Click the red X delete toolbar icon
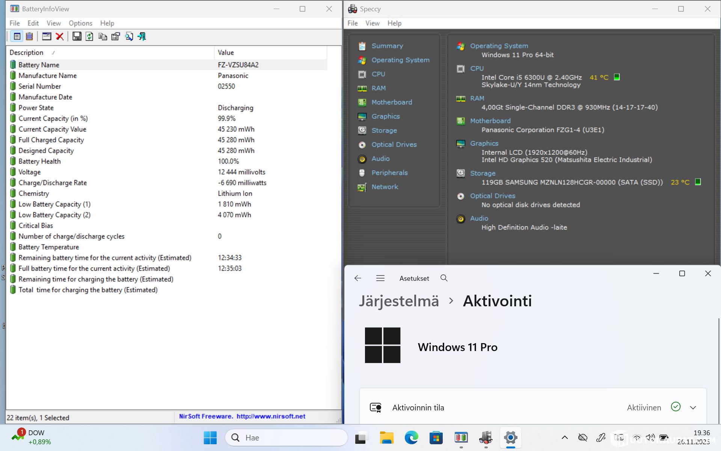 click(x=59, y=36)
